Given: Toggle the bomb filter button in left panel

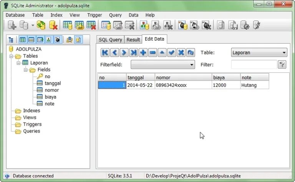Looking at the screenshot, I should click(57, 40).
